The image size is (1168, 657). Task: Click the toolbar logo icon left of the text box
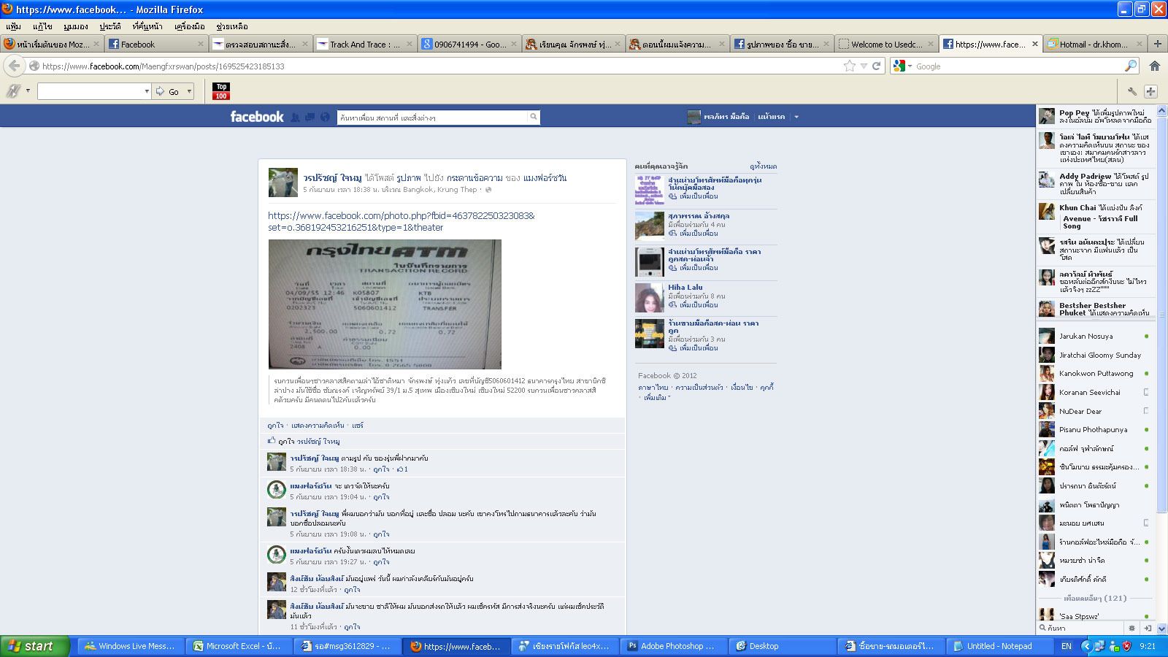click(13, 91)
